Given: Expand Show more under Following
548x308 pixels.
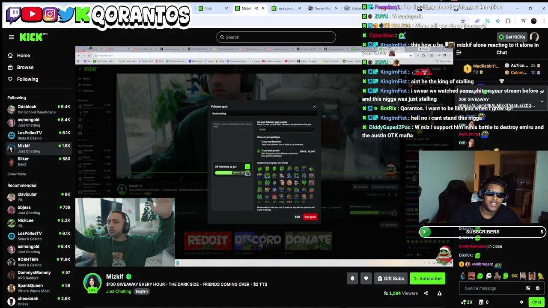Looking at the screenshot, I should (17, 174).
